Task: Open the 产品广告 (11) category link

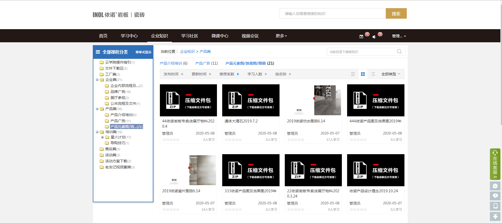Action: tap(206, 63)
